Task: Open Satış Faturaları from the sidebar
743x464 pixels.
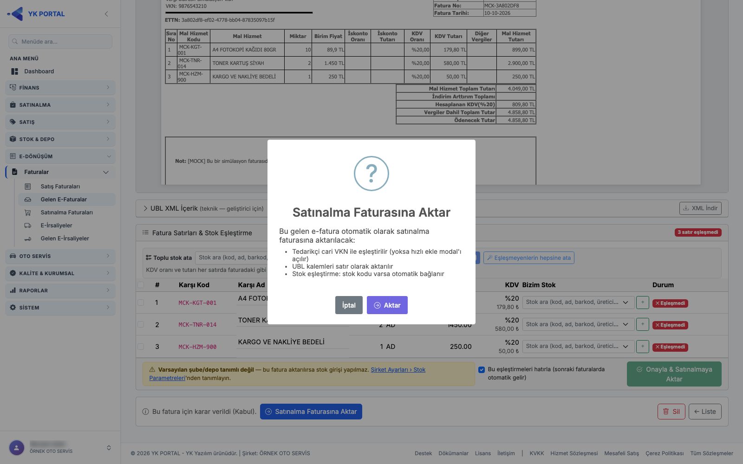Action: point(60,187)
